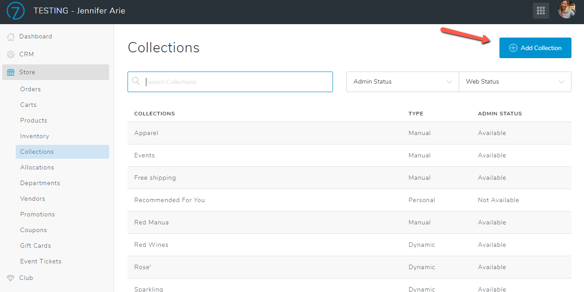584x292 pixels.
Task: Open the Web Status dropdown
Action: pos(515,82)
